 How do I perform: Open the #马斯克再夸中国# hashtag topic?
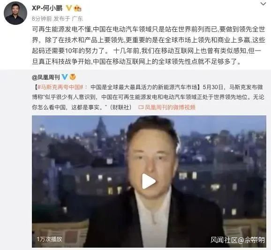coord(60,87)
